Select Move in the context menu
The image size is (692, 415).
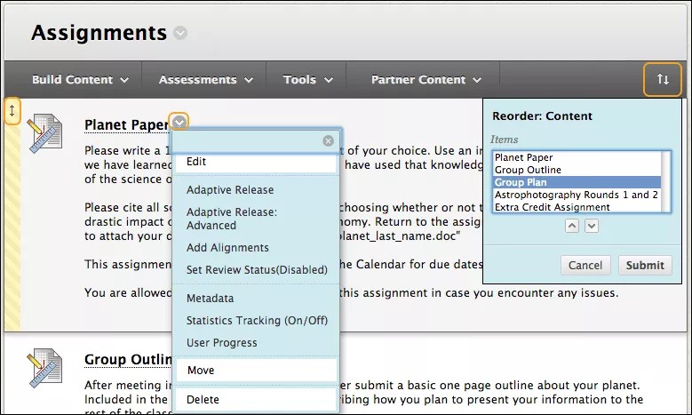(x=255, y=370)
